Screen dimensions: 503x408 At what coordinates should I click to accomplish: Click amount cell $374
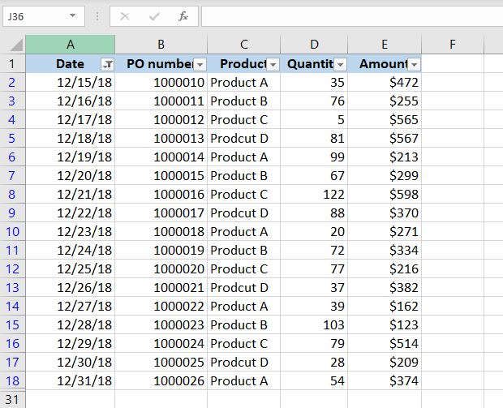click(385, 380)
